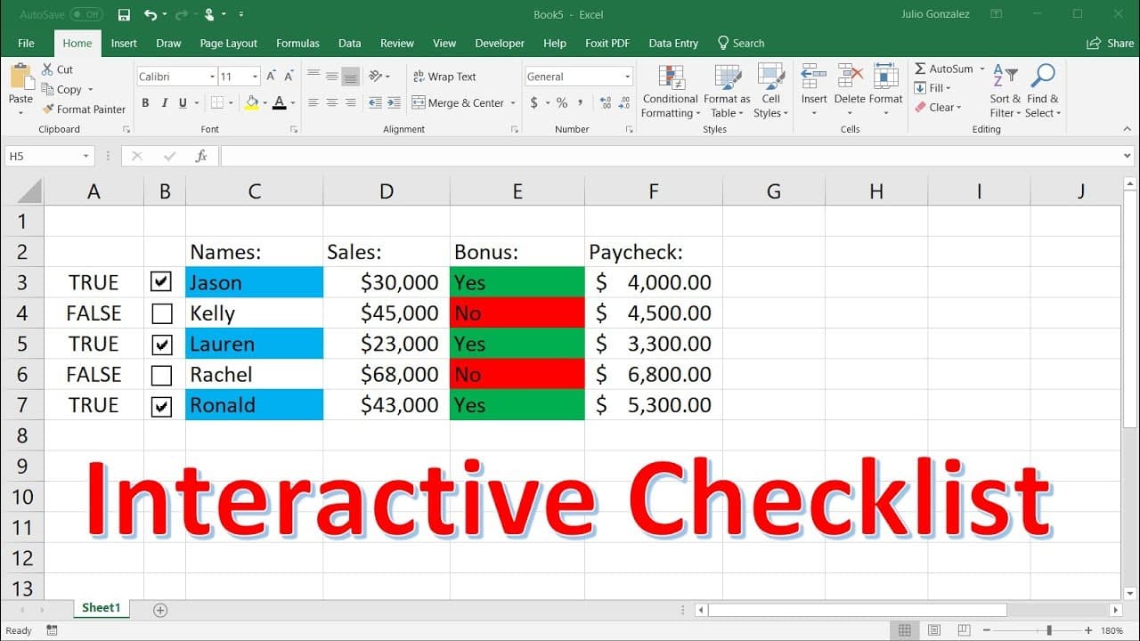Click the Save icon in title bar
This screenshot has width=1140, height=641.
124,14
